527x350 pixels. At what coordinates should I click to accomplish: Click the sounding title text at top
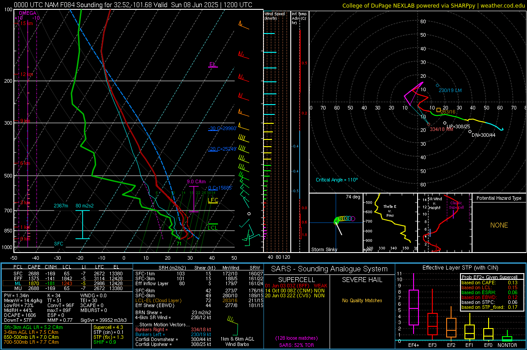[133, 5]
